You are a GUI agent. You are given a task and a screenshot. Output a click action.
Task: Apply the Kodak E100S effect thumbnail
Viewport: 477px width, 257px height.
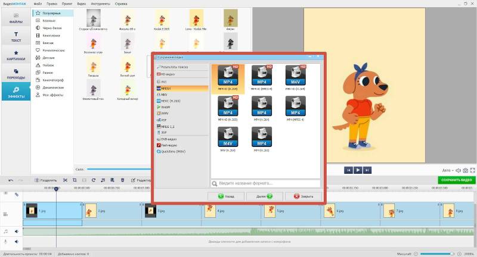point(162,20)
